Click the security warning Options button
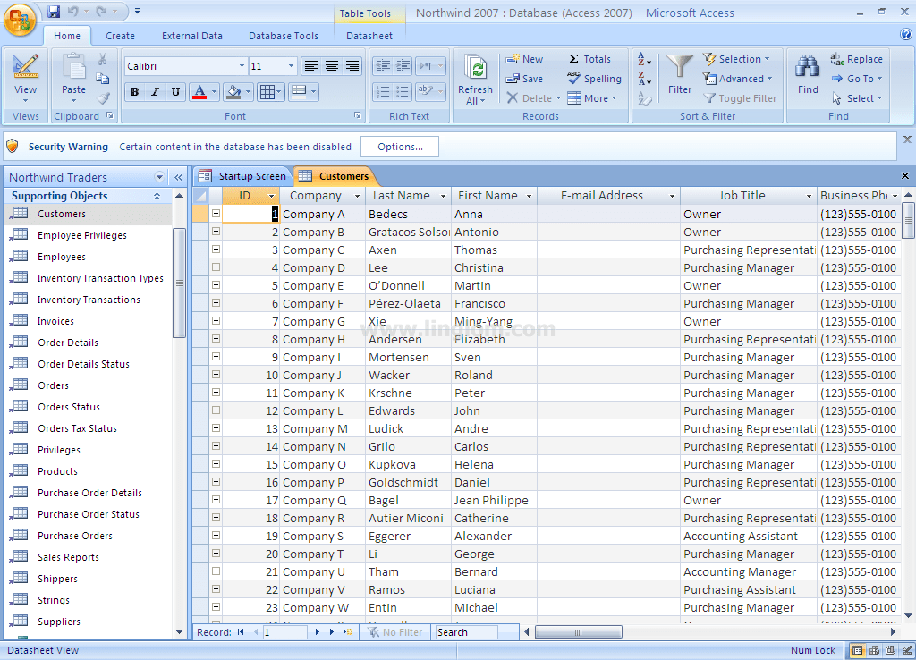Viewport: 916px width, 660px height. [399, 146]
